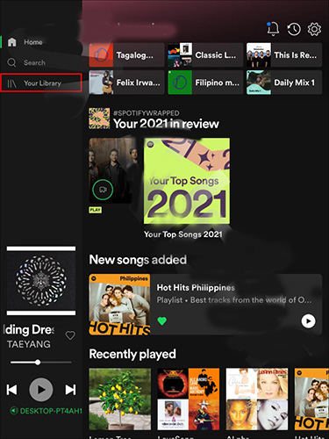Click the Your Library books icon
329x439 pixels.
coord(11,83)
